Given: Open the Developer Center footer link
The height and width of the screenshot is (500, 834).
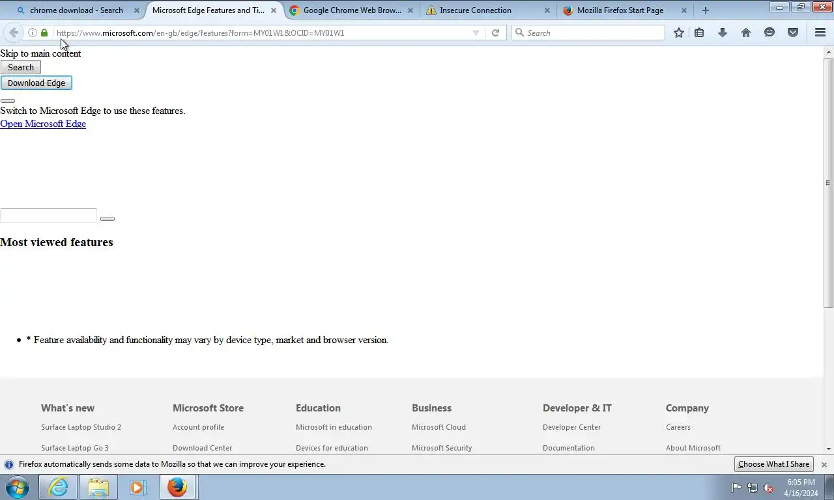Looking at the screenshot, I should [571, 427].
